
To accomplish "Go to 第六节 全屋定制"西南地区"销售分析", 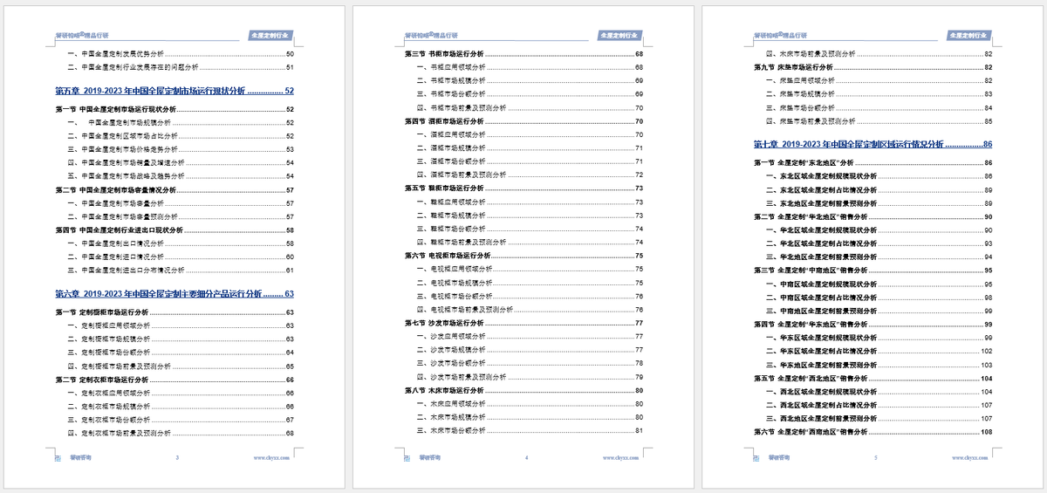I will [x=872, y=432].
